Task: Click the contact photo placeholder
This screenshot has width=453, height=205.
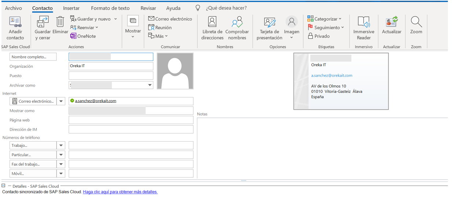Action: [175, 71]
